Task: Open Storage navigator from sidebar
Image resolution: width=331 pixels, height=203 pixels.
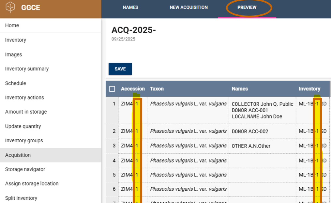Action: pos(25,169)
